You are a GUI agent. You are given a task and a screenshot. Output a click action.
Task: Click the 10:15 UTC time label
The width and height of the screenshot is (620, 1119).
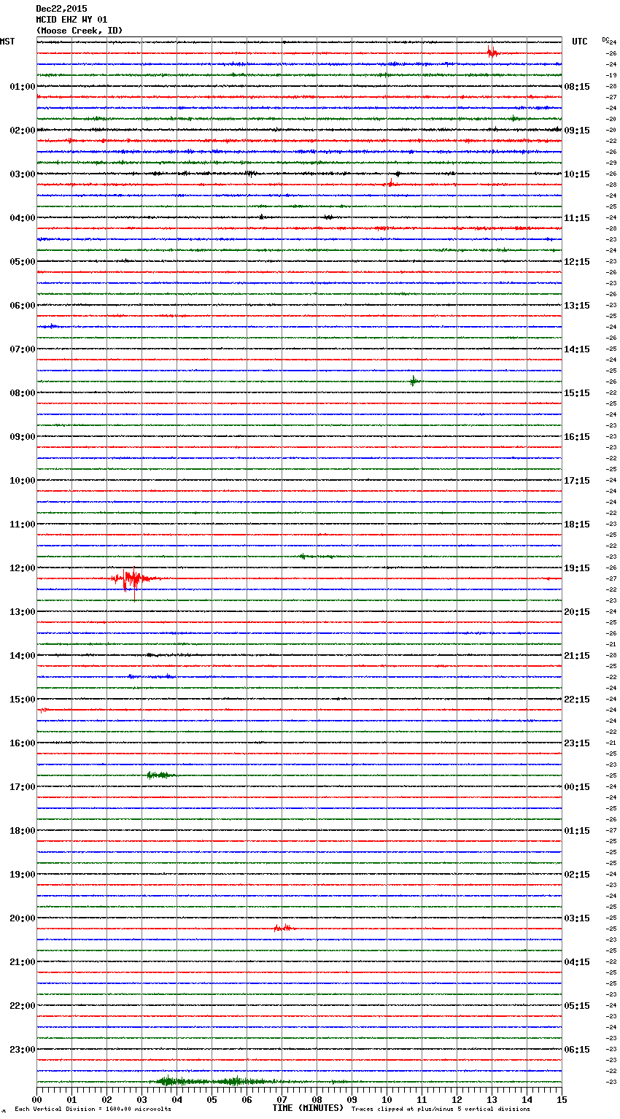tap(577, 174)
